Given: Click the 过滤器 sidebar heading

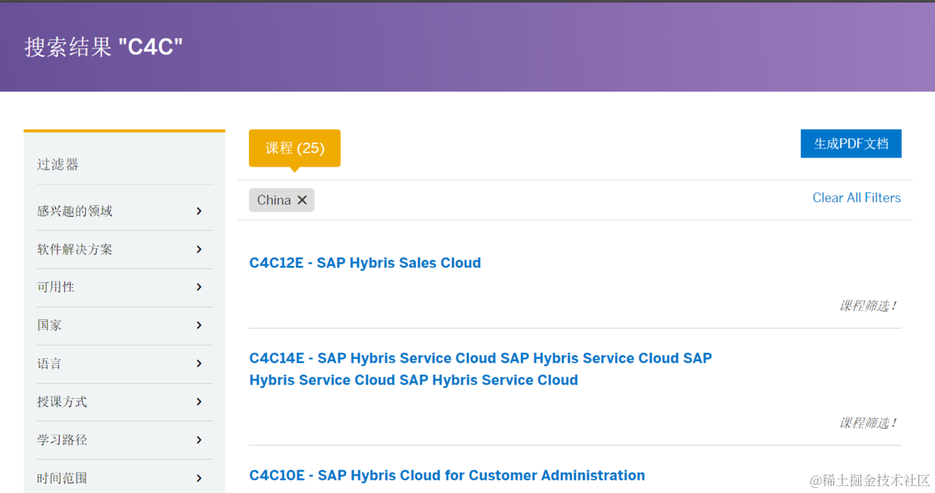Looking at the screenshot, I should pyautogui.click(x=58, y=164).
